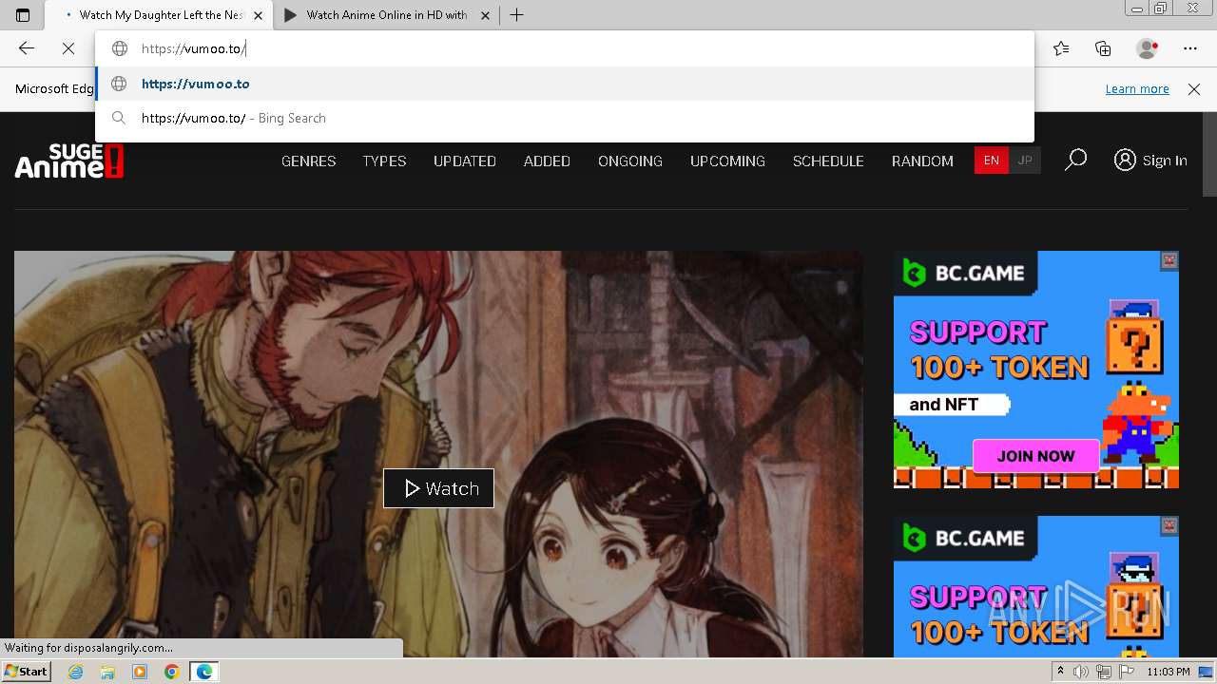Screen dimensions: 1217x684
Task: Click the taskbar clock 11:03 PM
Action: 1169,672
